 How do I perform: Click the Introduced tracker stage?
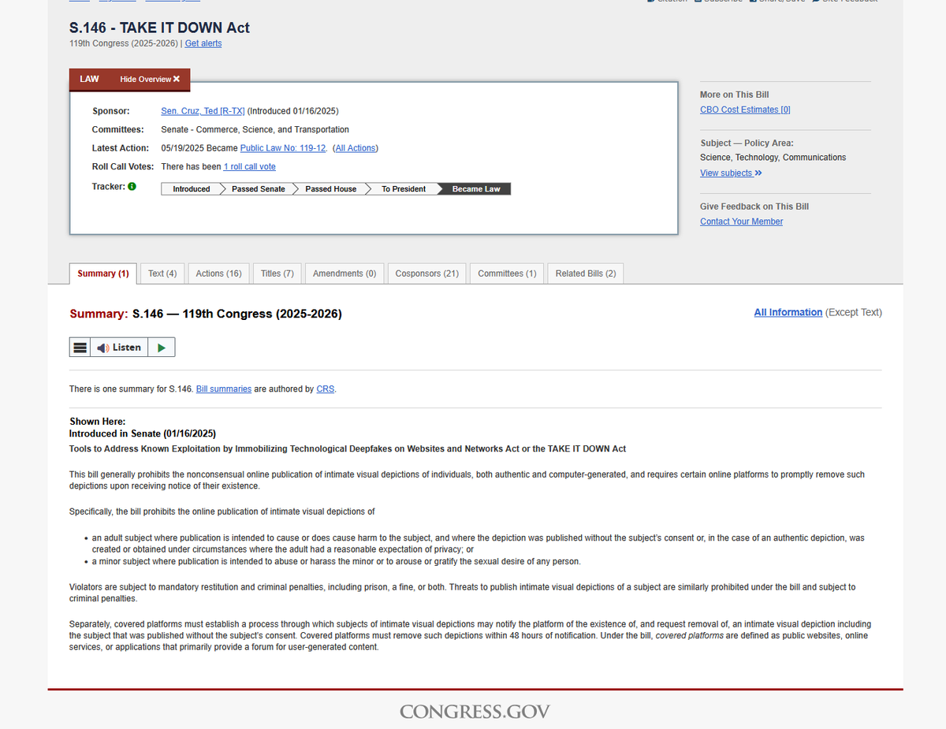[191, 189]
